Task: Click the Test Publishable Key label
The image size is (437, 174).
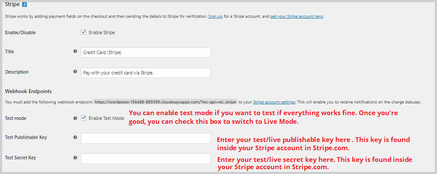Action: (x=26, y=138)
